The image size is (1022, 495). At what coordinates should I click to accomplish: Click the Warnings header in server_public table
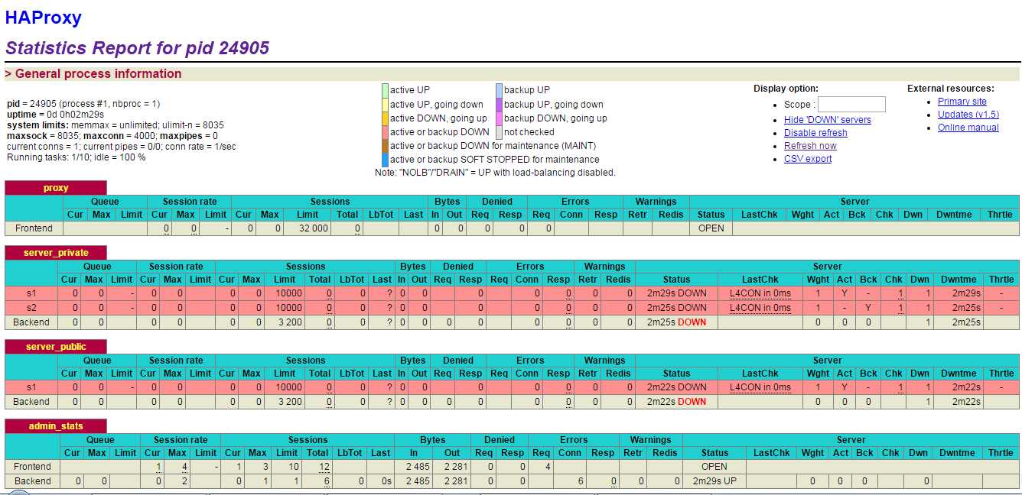[605, 361]
